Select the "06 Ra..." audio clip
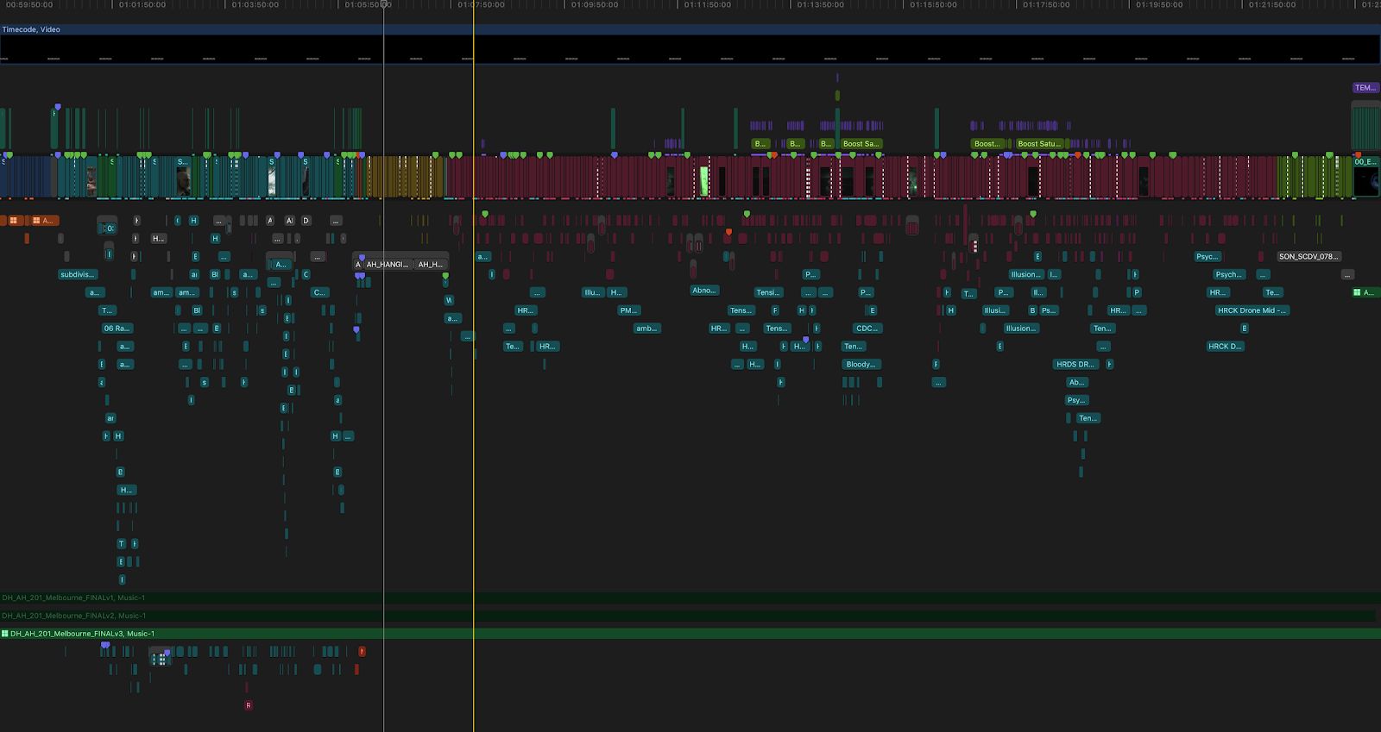This screenshot has width=1381, height=732. [x=117, y=328]
